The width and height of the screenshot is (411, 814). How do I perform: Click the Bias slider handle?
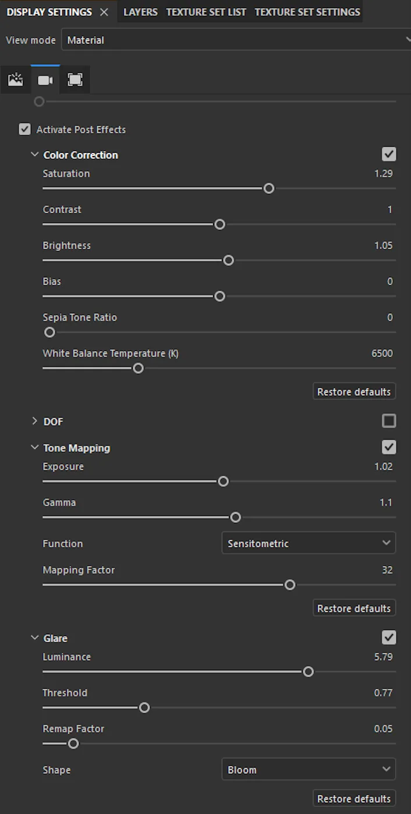219,296
